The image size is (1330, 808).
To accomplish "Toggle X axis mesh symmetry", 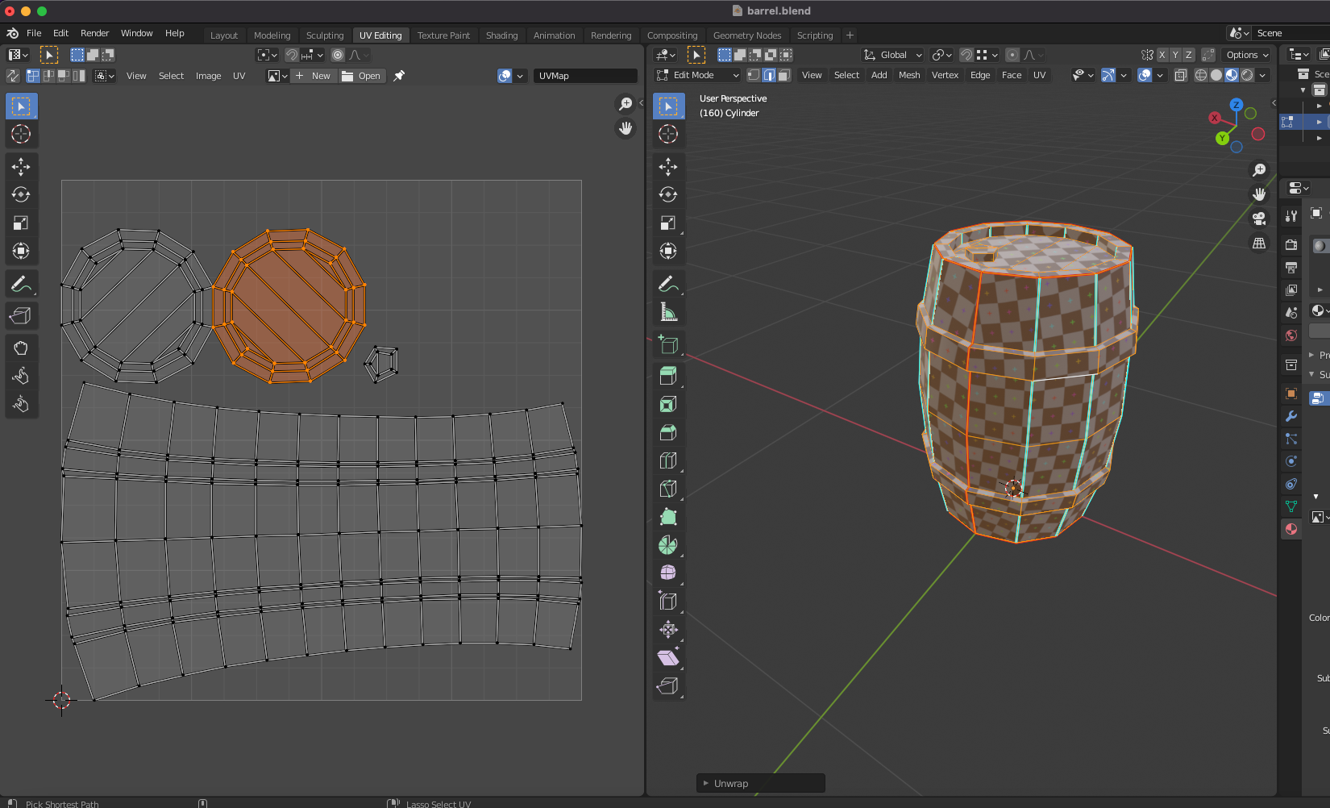I will pos(1162,55).
